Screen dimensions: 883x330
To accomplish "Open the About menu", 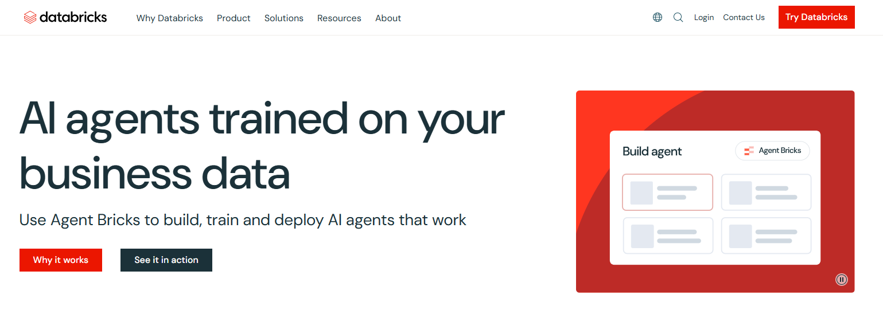I will (x=388, y=18).
